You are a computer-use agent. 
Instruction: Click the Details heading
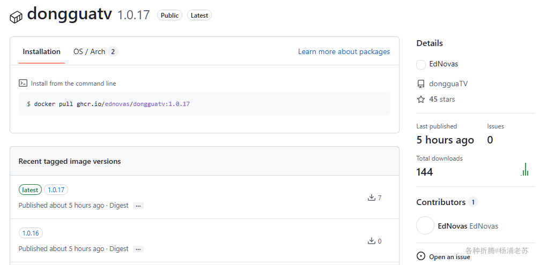click(430, 43)
